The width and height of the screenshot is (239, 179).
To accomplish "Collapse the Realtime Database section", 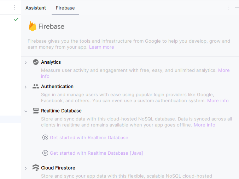I will [x=26, y=111].
